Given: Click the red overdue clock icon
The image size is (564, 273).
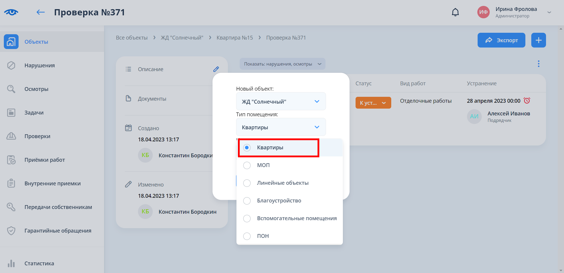Looking at the screenshot, I should [x=527, y=101].
